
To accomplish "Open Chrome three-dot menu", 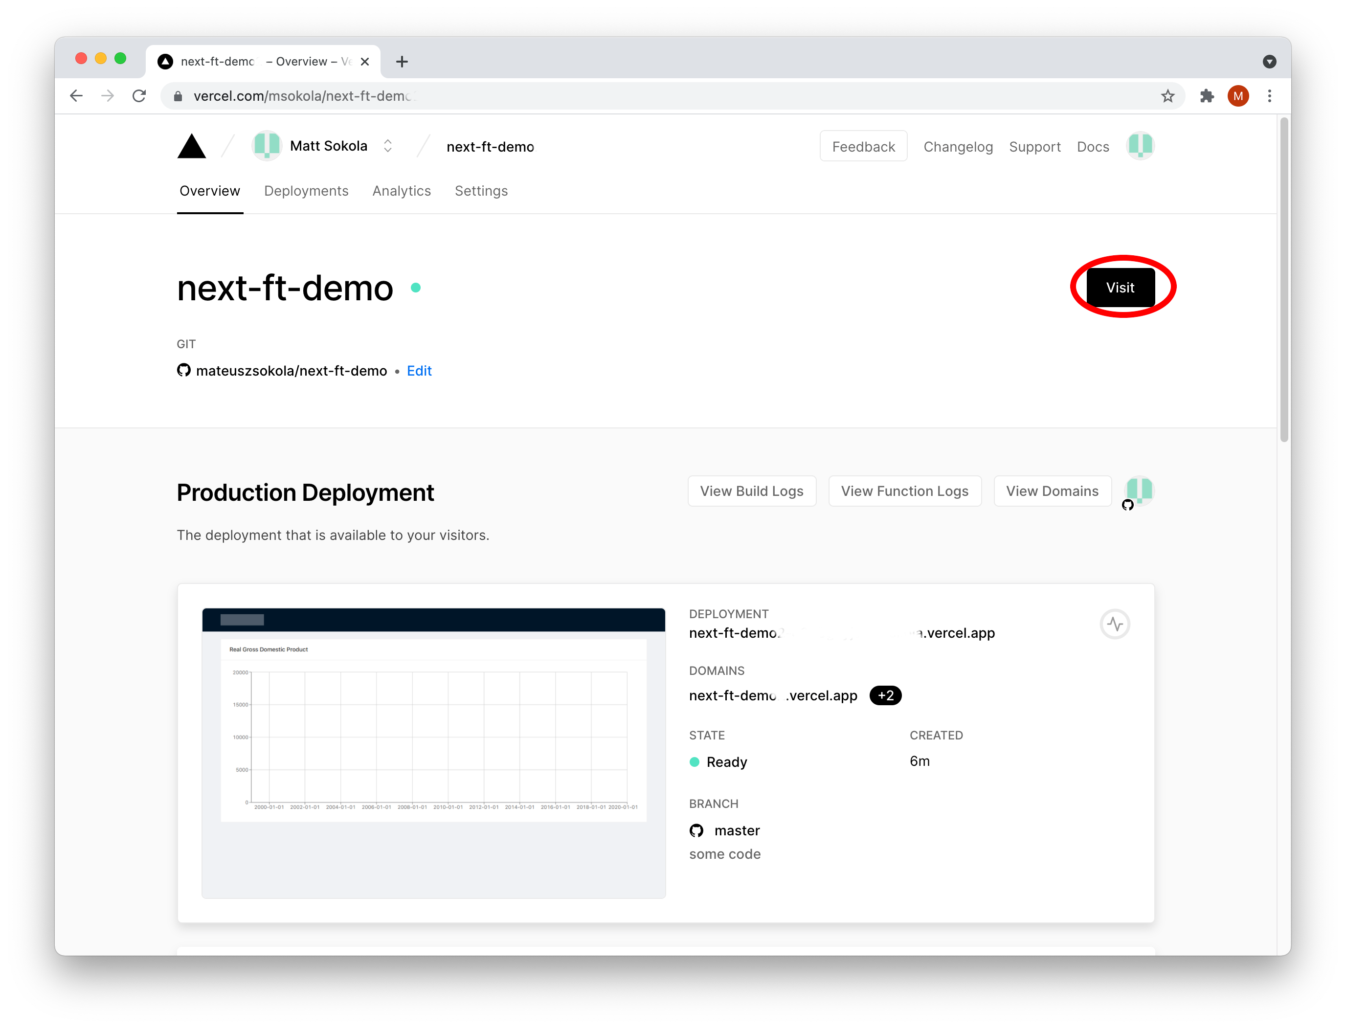I will click(x=1270, y=96).
